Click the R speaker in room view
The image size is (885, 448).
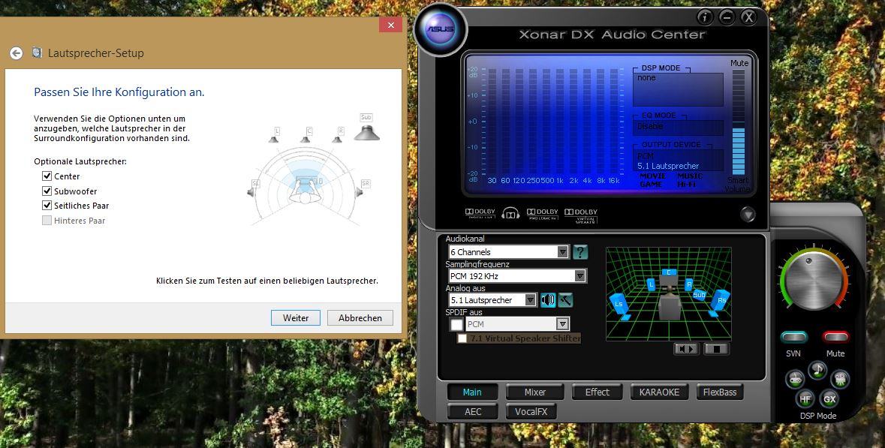pyautogui.click(x=688, y=285)
